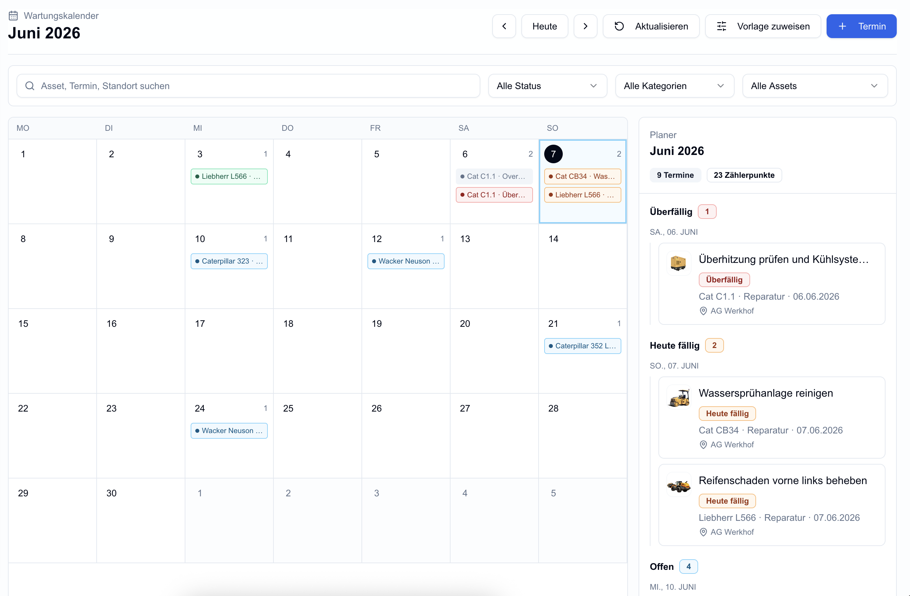
Task: Click the Aktualisieren refresh button
Action: coord(651,26)
